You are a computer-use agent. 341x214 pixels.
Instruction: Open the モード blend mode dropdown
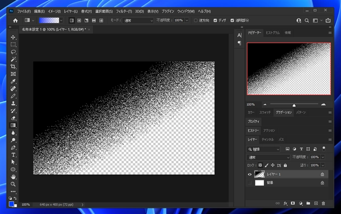click(x=137, y=21)
